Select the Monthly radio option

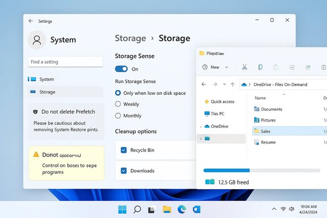point(118,116)
